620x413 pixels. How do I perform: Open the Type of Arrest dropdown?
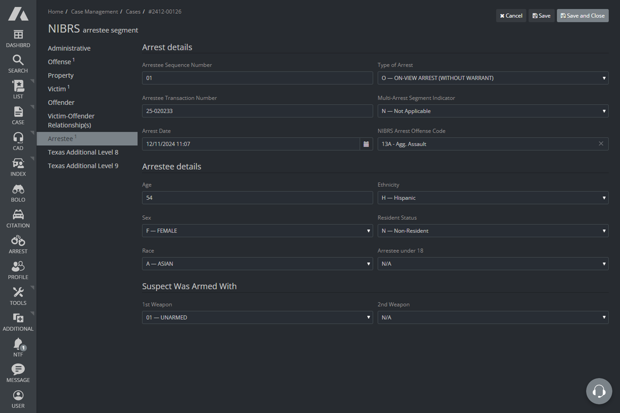pos(493,78)
